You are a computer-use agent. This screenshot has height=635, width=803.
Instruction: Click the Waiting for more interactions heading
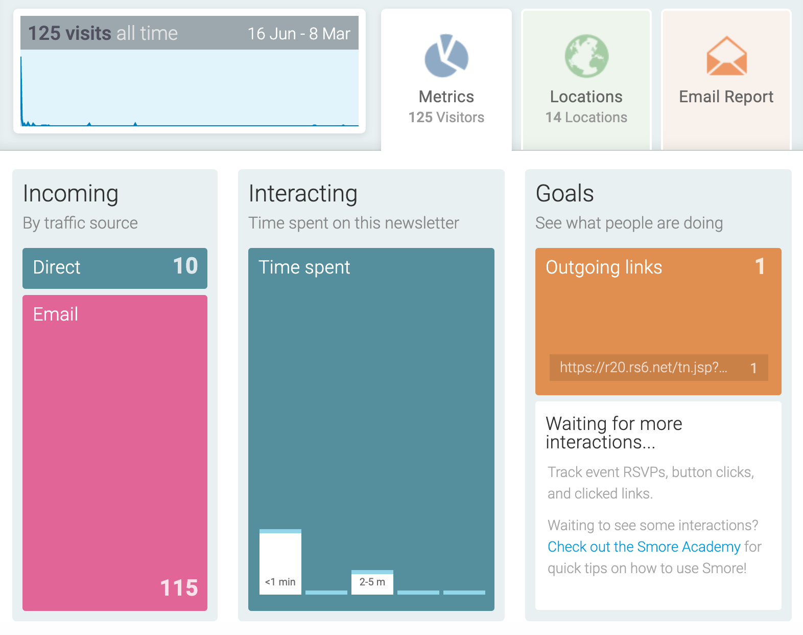point(613,433)
